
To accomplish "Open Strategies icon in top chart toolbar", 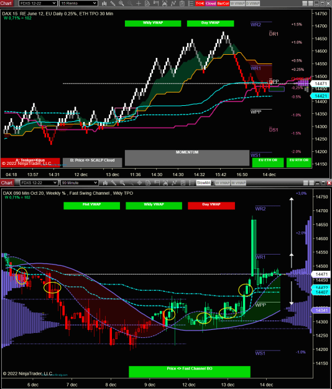I will tap(182, 3).
